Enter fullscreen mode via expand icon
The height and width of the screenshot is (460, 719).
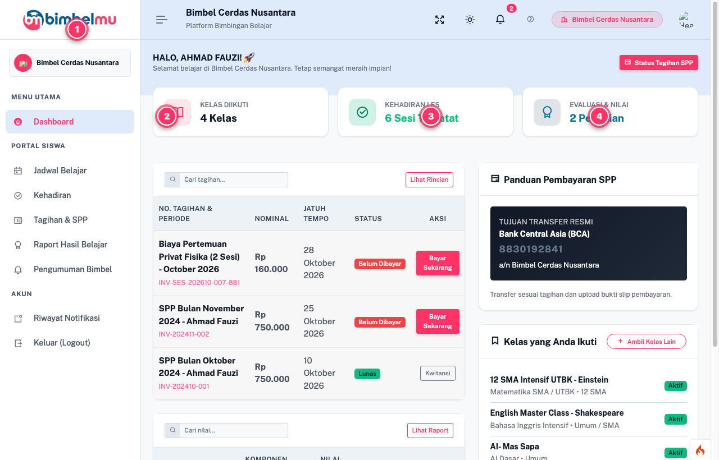click(440, 20)
